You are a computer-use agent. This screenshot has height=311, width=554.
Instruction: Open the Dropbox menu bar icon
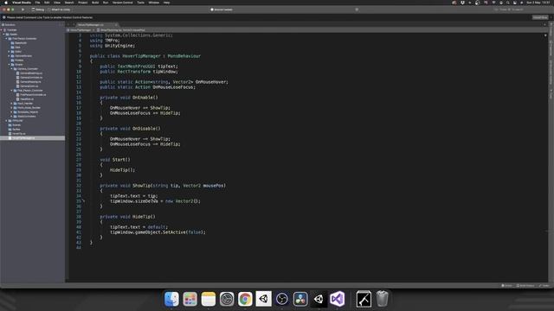[x=462, y=3]
